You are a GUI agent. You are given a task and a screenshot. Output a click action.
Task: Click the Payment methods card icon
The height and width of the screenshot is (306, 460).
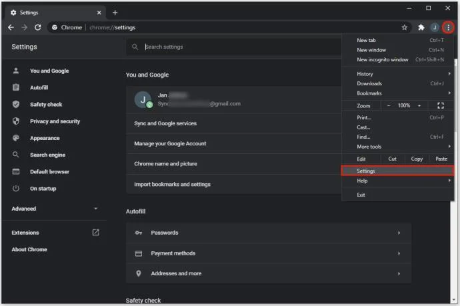(x=139, y=253)
